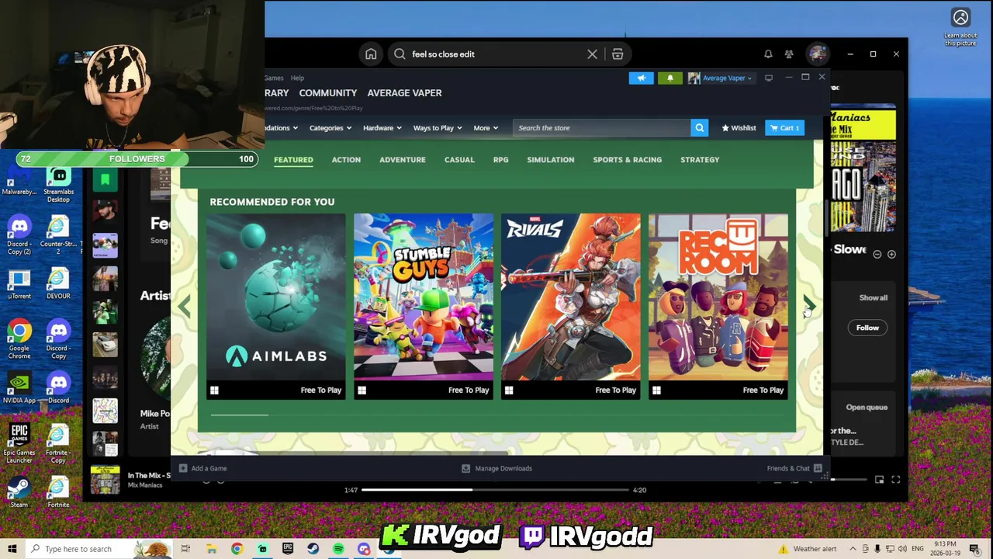Open the Windows Start menu
The image size is (993, 559).
(12, 549)
